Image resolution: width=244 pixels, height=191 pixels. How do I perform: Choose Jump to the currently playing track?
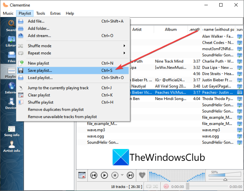pos(73,88)
